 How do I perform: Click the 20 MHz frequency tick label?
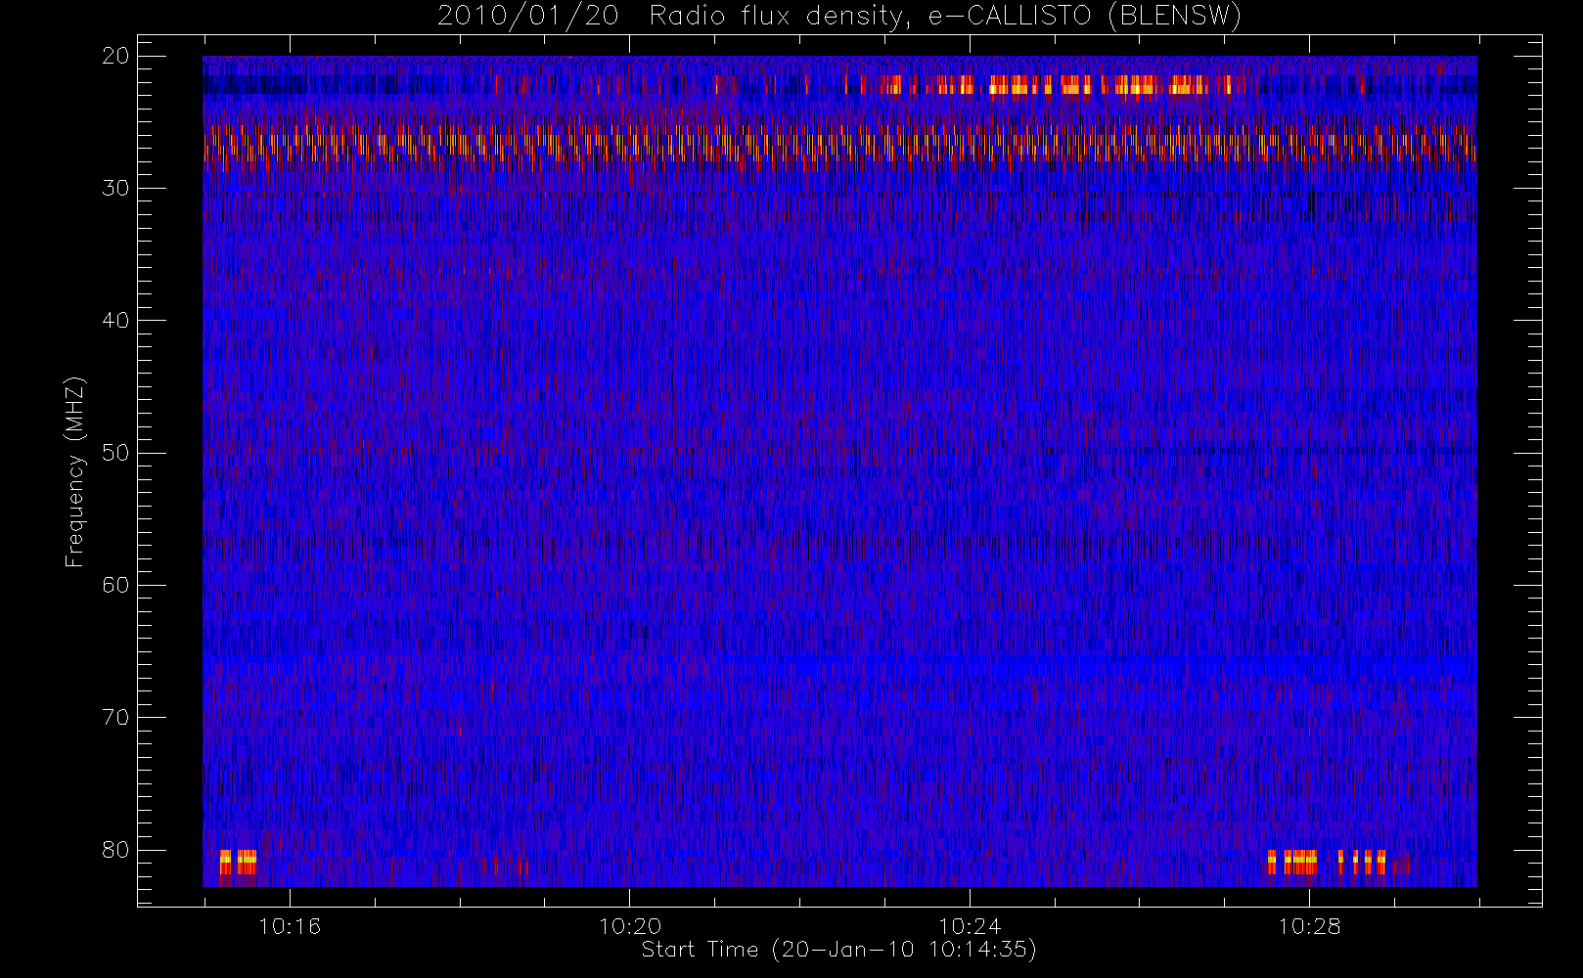(115, 56)
